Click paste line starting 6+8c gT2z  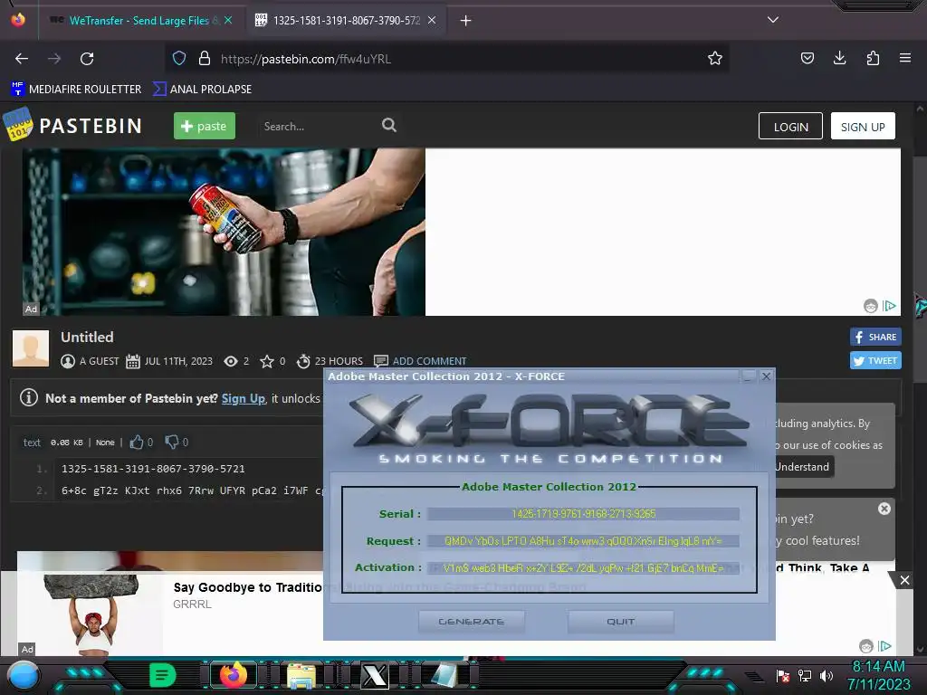tap(192, 490)
